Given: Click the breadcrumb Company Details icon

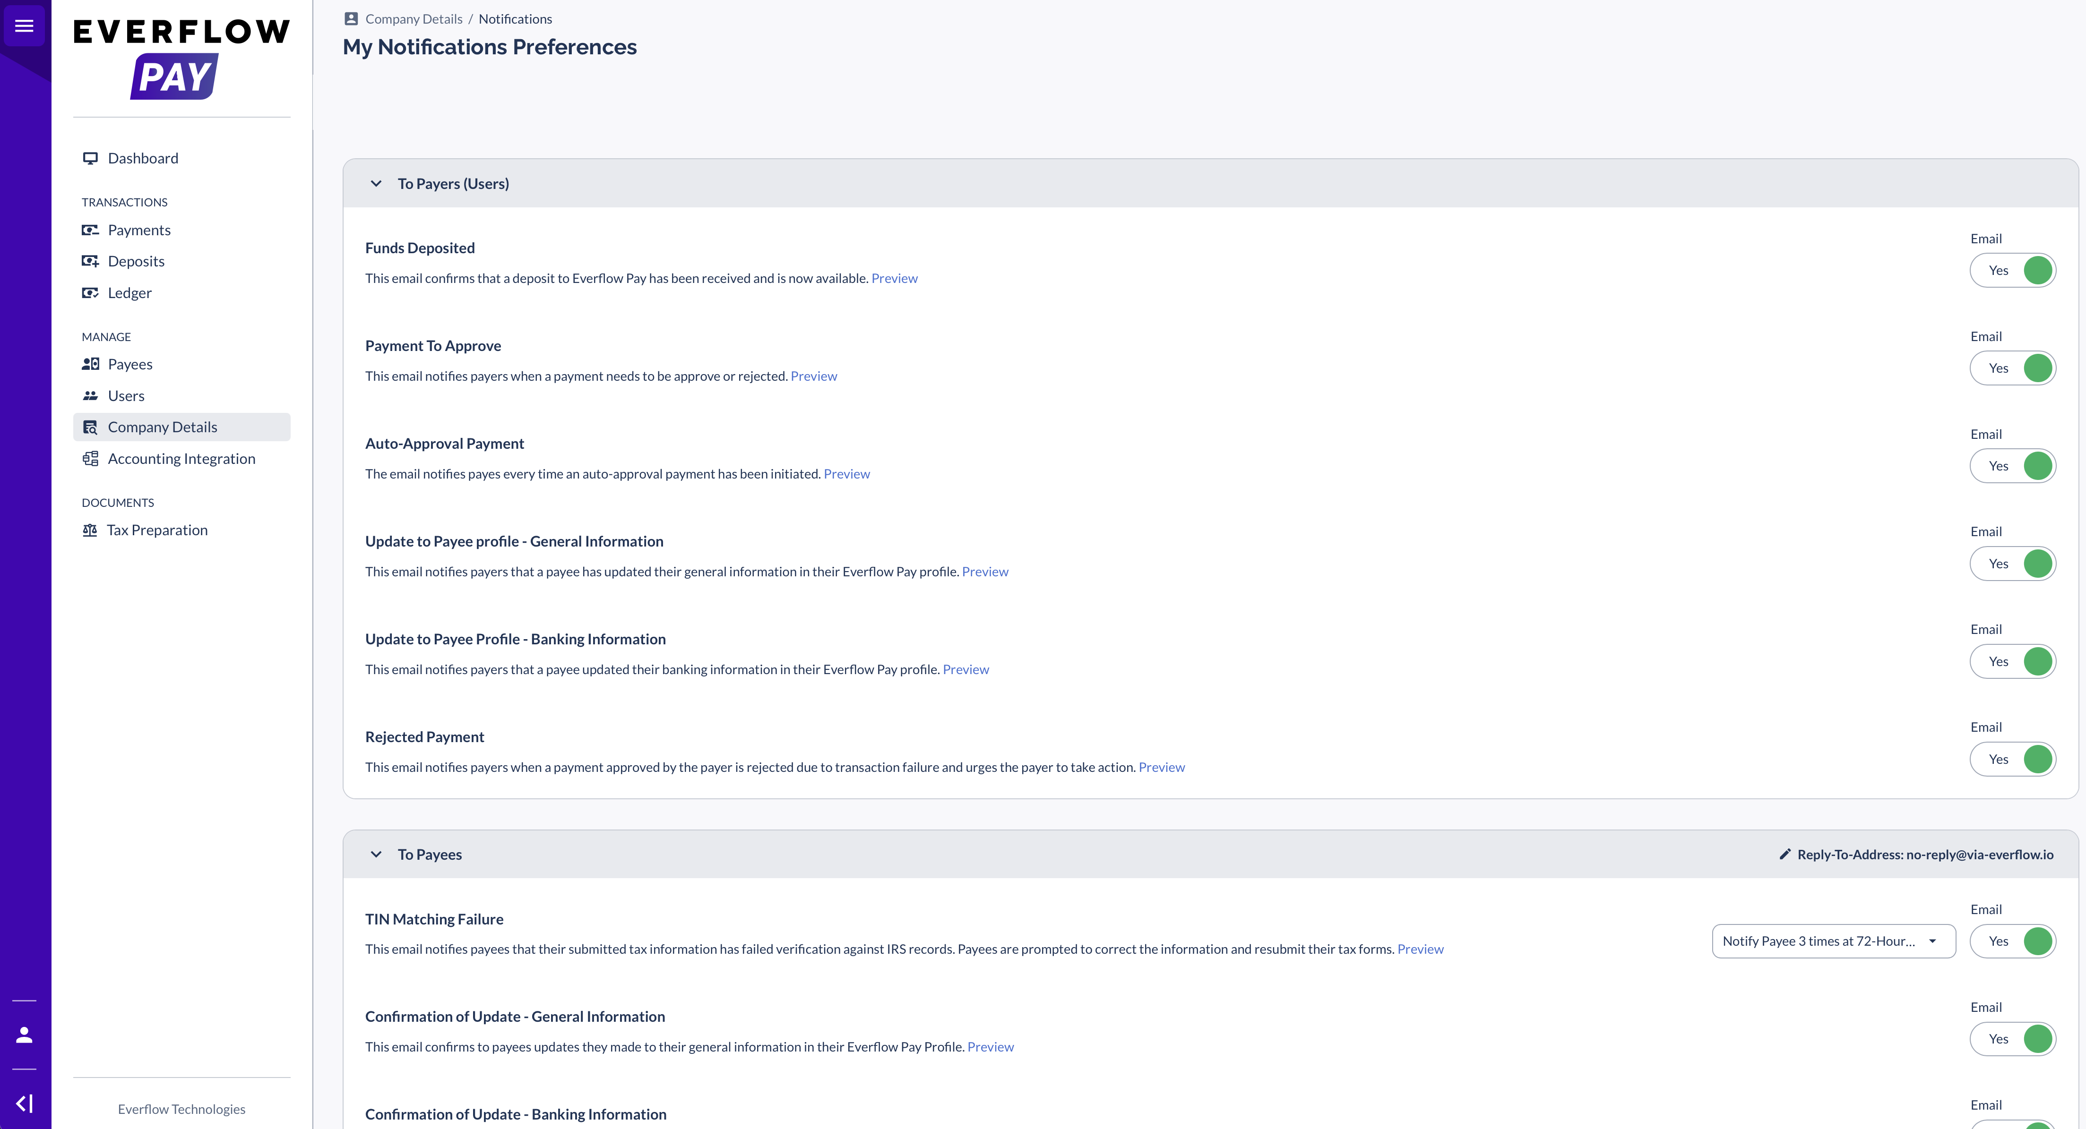Looking at the screenshot, I should pyautogui.click(x=351, y=18).
